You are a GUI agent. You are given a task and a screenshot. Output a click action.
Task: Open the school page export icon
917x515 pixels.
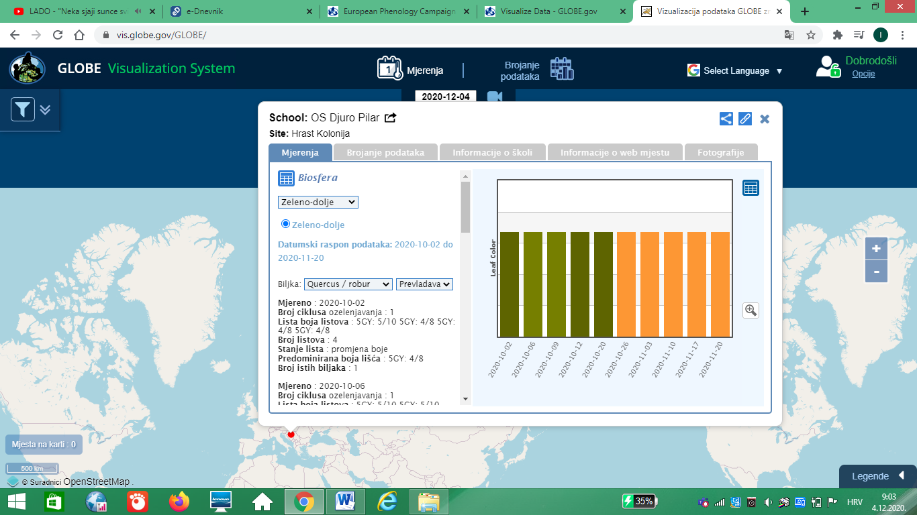click(391, 118)
